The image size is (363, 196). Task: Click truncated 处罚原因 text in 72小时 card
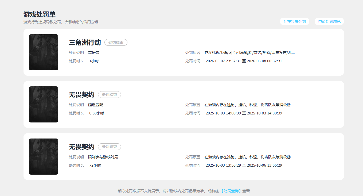[249, 157]
